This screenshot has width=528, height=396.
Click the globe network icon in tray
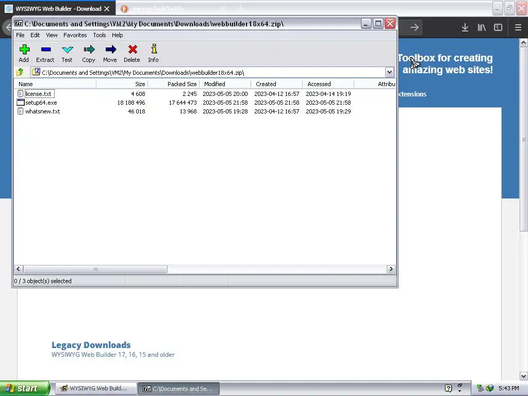point(490,388)
